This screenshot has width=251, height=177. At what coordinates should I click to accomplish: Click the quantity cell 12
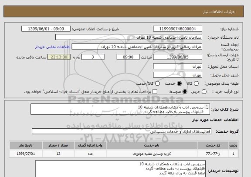(58, 154)
